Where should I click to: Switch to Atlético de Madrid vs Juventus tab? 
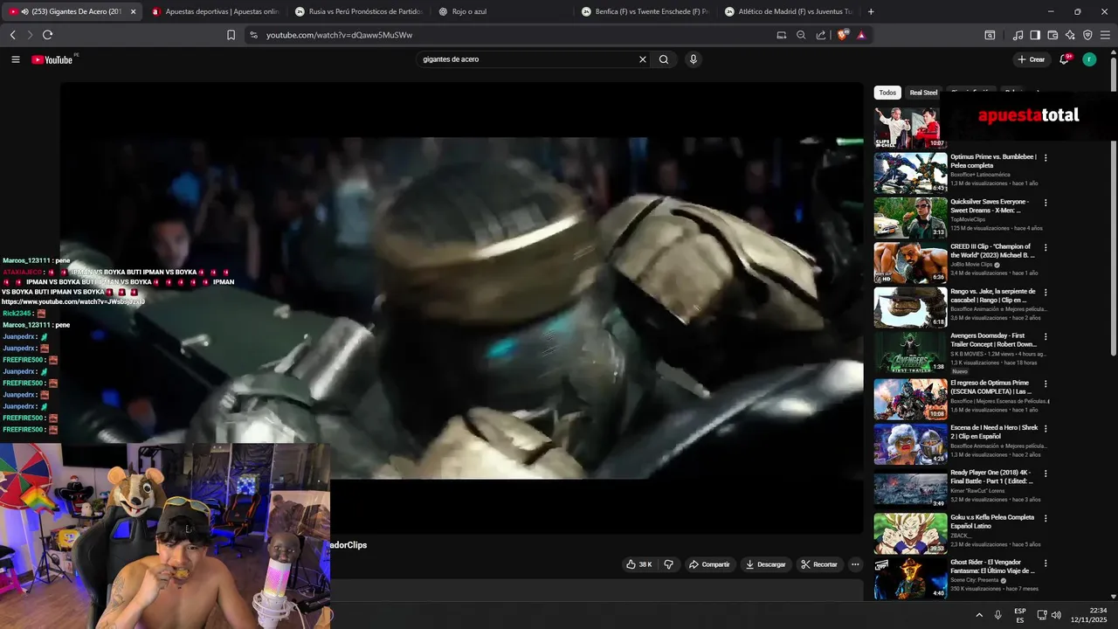click(x=789, y=11)
